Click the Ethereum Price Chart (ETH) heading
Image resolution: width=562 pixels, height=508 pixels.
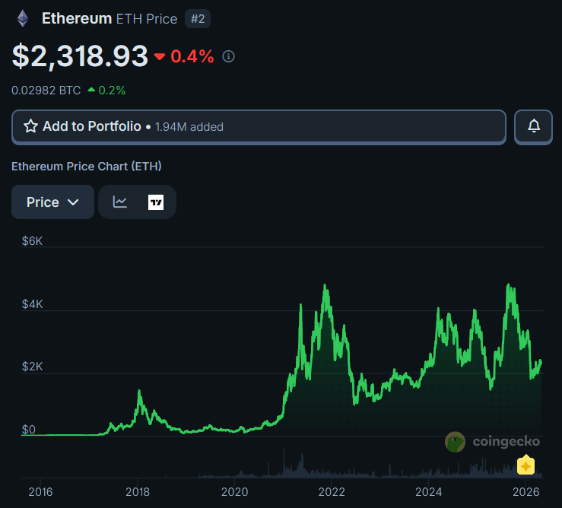click(87, 167)
